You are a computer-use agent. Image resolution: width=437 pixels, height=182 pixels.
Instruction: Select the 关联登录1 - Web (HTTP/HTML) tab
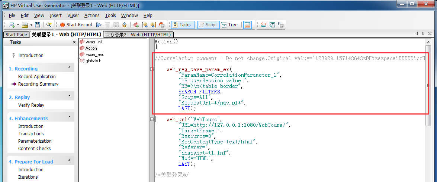point(66,34)
